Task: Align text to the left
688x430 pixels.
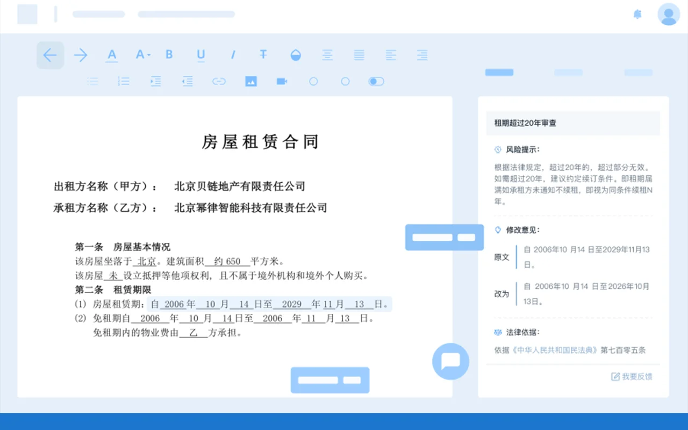Action: click(391, 55)
